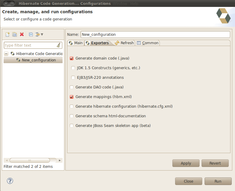The width and height of the screenshot is (235, 191).
Task: Open help with the question mark icon
Action: pyautogui.click(x=10, y=181)
